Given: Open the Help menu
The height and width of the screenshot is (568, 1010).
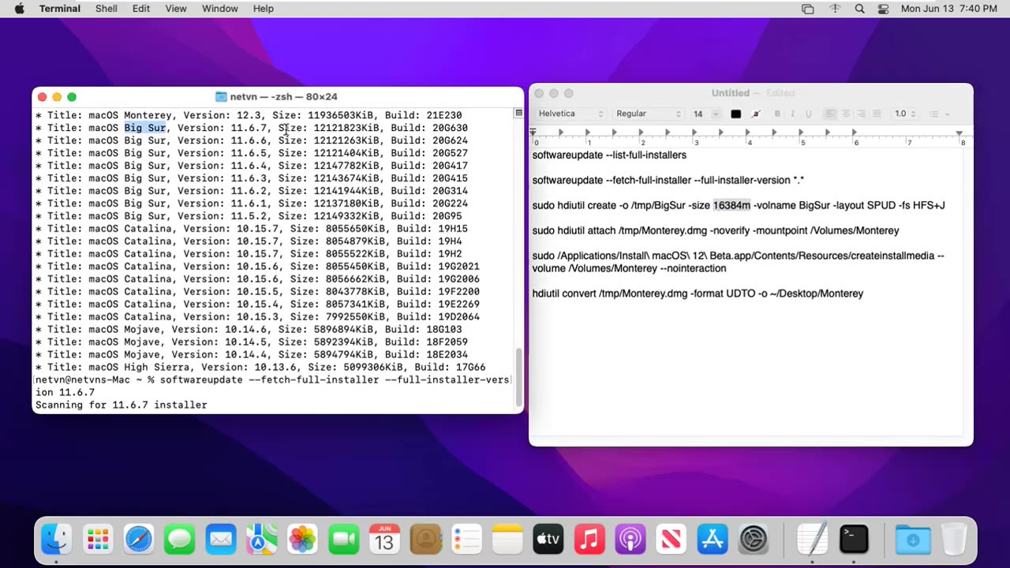Looking at the screenshot, I should (264, 9).
